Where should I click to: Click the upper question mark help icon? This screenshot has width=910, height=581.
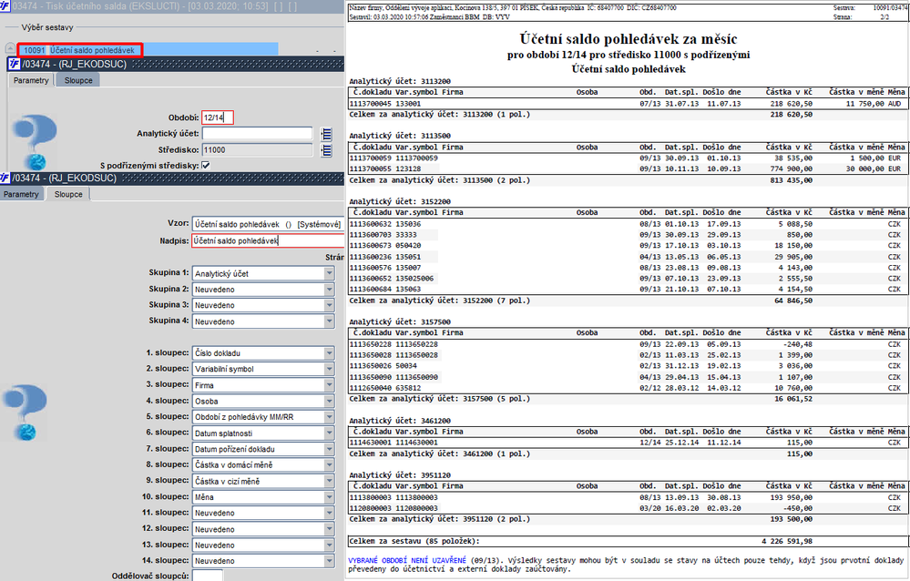point(35,141)
